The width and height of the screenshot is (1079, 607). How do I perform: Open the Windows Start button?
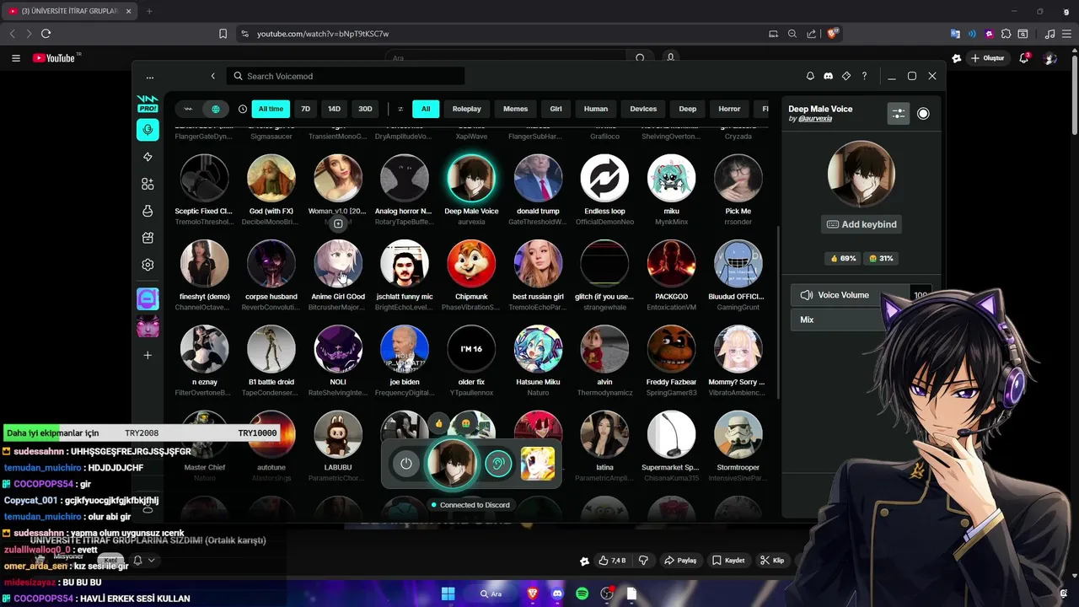coord(448,594)
